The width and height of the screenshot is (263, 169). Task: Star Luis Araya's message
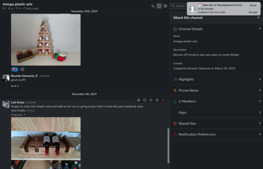157,100
